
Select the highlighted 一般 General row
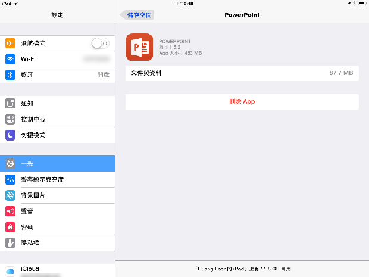(58, 163)
